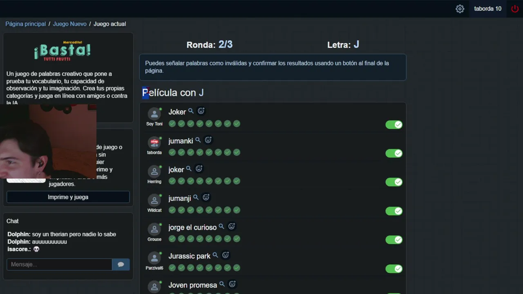Open the settings gear icon
The height and width of the screenshot is (294, 523).
(460, 9)
